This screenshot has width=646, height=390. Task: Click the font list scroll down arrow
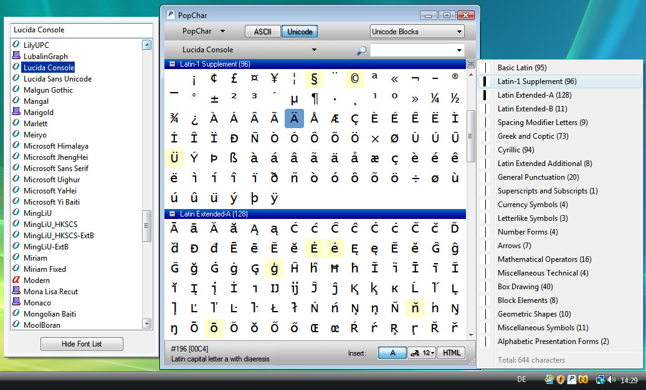pos(146,324)
